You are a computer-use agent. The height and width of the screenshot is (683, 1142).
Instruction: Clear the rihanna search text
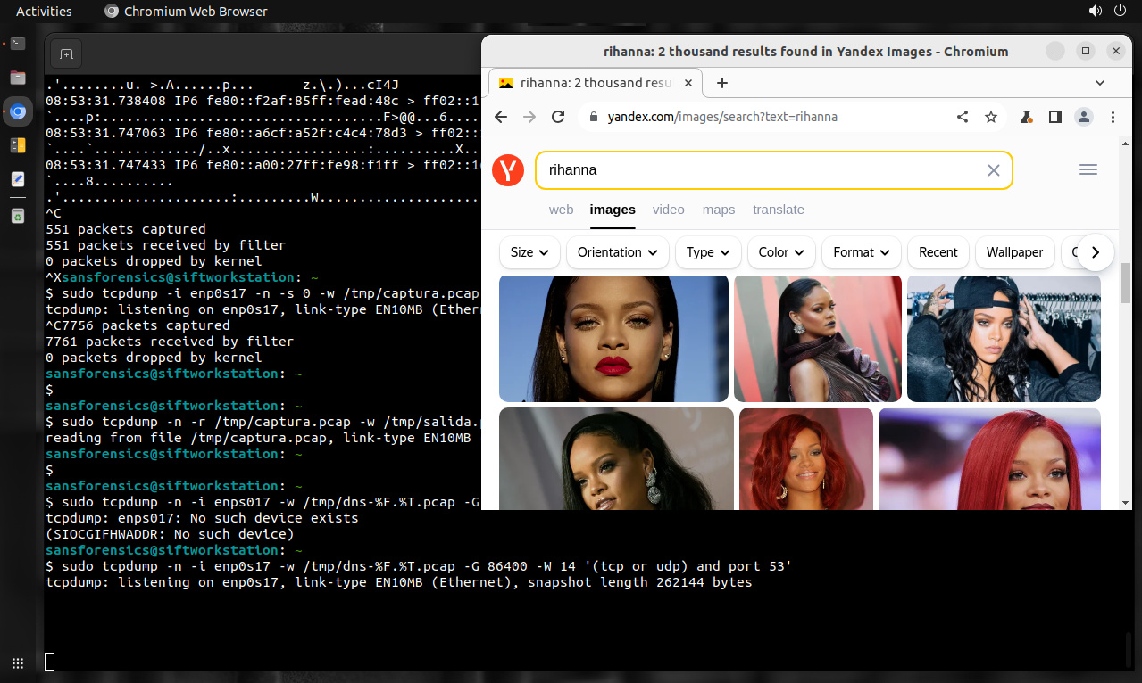pyautogui.click(x=993, y=170)
